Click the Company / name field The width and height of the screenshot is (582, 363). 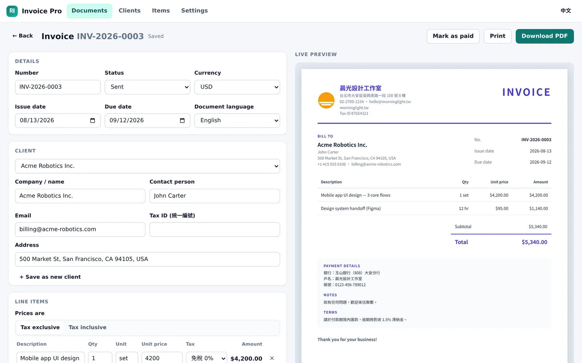point(80,196)
